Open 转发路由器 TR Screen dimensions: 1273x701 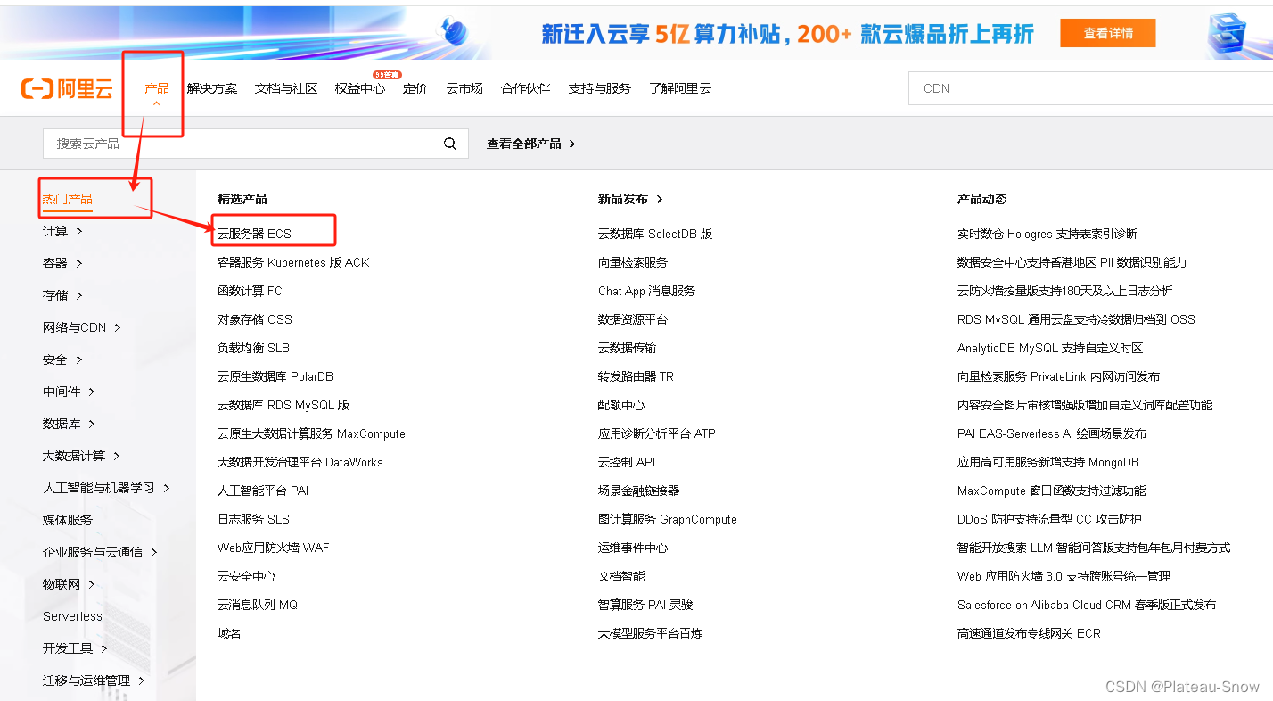tap(636, 376)
